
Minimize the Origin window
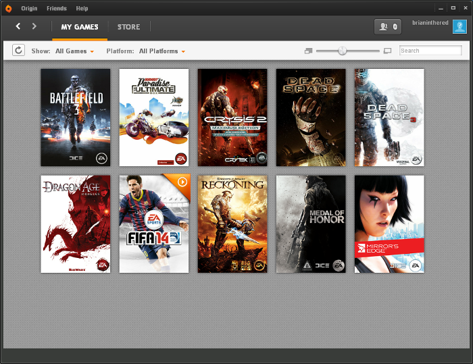coord(441,9)
